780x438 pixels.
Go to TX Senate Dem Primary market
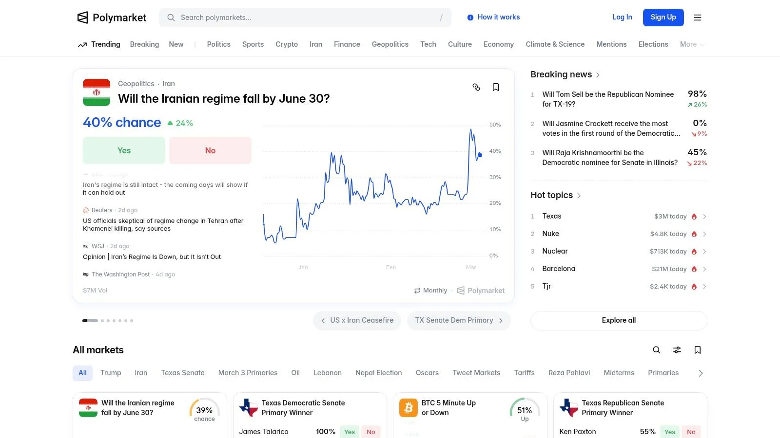(x=459, y=321)
